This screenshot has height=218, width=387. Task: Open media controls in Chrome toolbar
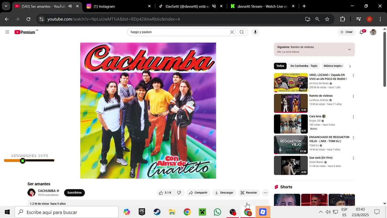(359, 19)
